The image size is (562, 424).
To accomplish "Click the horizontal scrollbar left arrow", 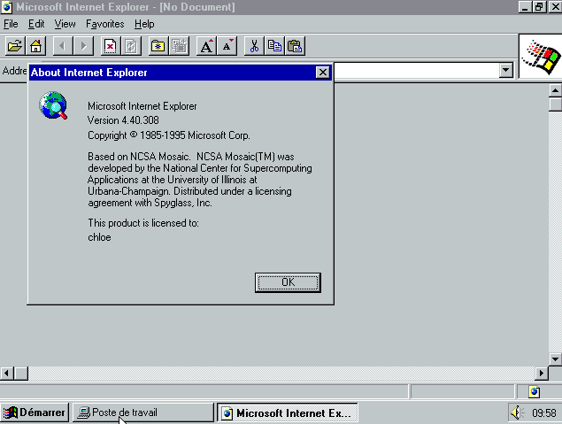I will (7, 374).
